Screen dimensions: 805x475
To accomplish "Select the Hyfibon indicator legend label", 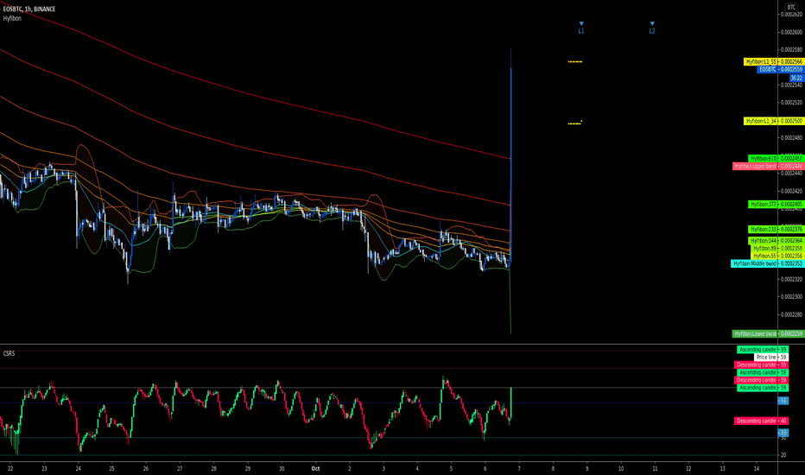I will (12, 18).
